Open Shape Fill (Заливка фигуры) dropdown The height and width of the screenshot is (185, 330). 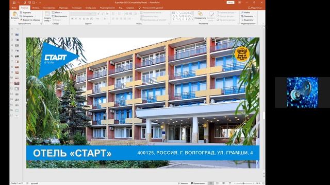tap(226, 12)
